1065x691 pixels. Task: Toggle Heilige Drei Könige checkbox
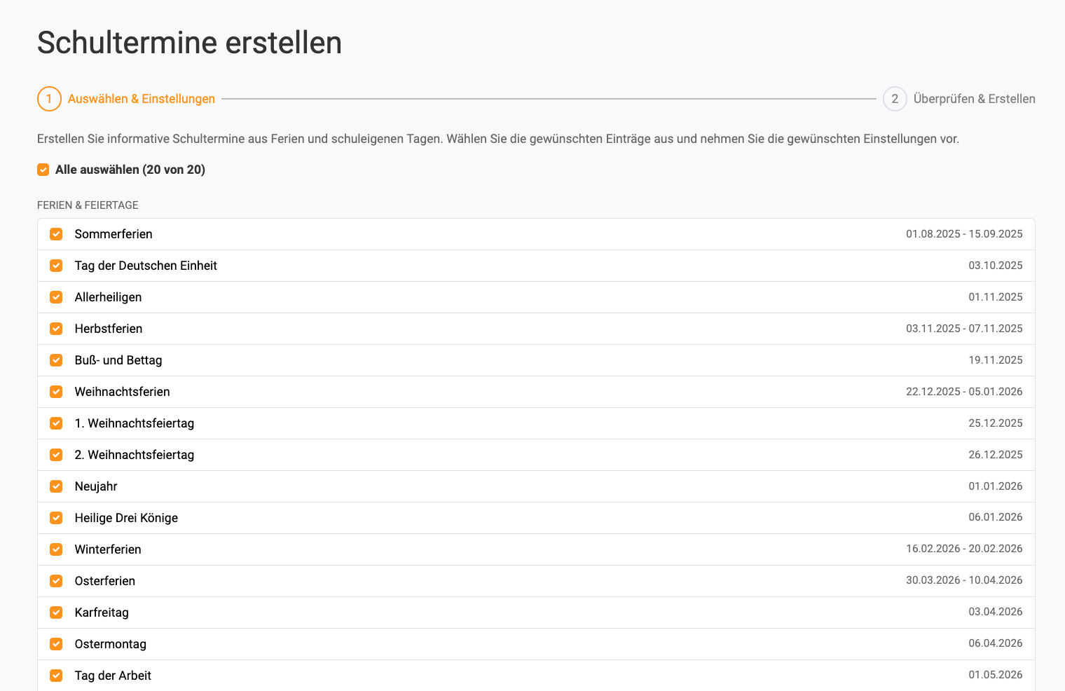pyautogui.click(x=56, y=518)
